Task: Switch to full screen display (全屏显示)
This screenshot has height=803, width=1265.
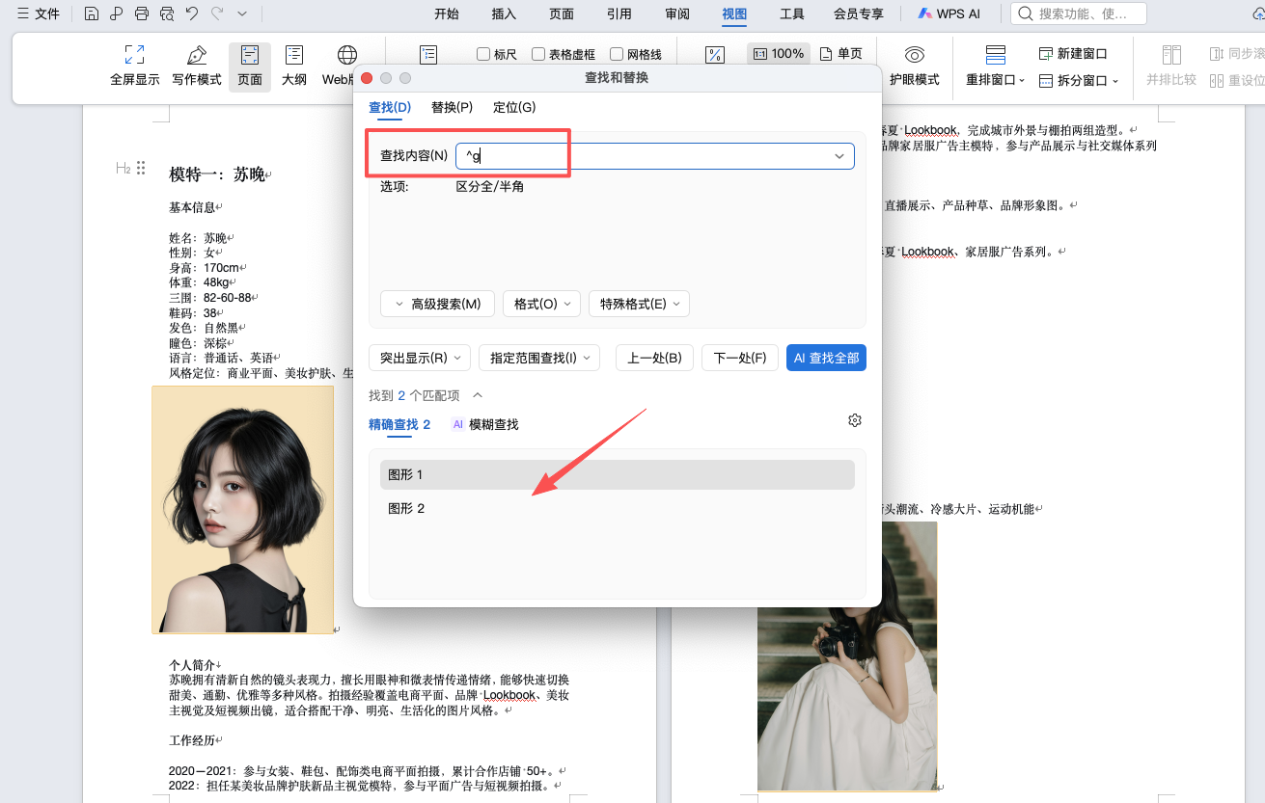Action: point(135,66)
